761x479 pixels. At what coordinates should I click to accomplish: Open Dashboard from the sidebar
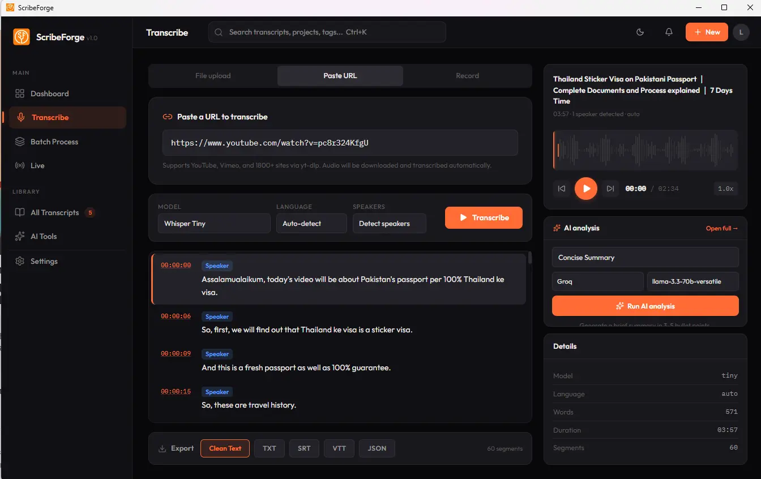click(x=49, y=93)
